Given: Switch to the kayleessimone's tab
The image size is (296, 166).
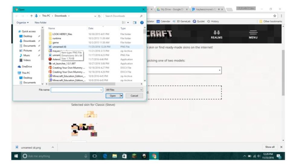Looking at the screenshot, I should [x=207, y=9].
